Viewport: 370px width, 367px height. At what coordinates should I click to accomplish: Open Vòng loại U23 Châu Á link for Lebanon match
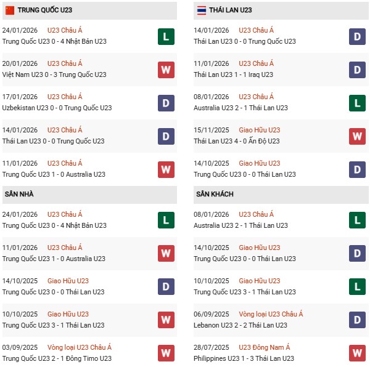coord(271,315)
